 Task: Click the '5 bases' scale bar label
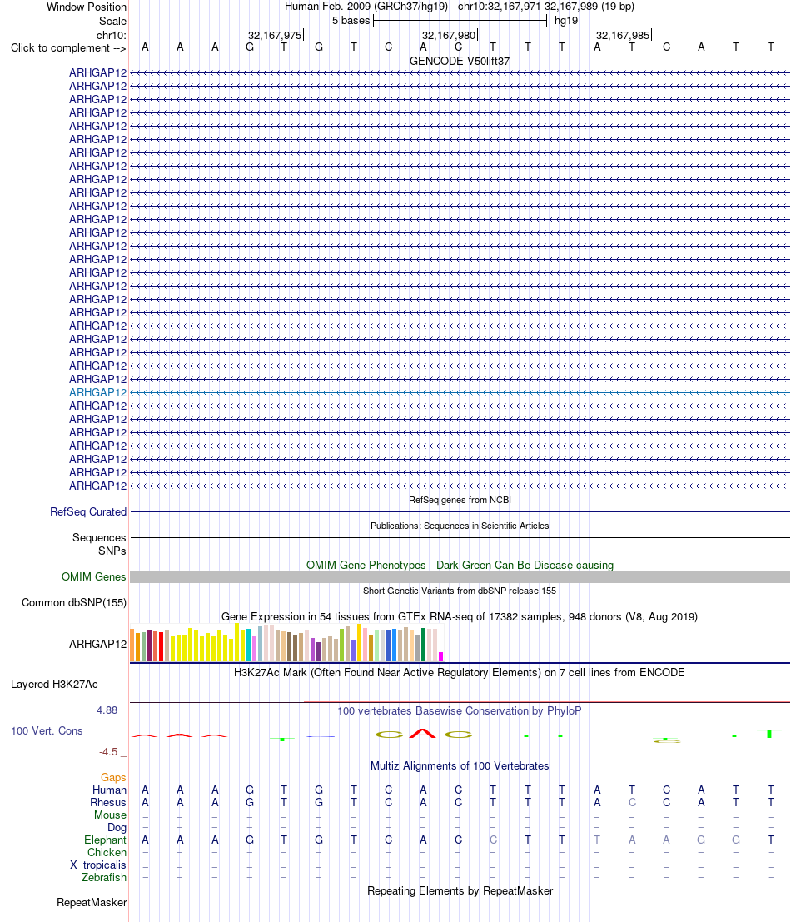click(351, 21)
